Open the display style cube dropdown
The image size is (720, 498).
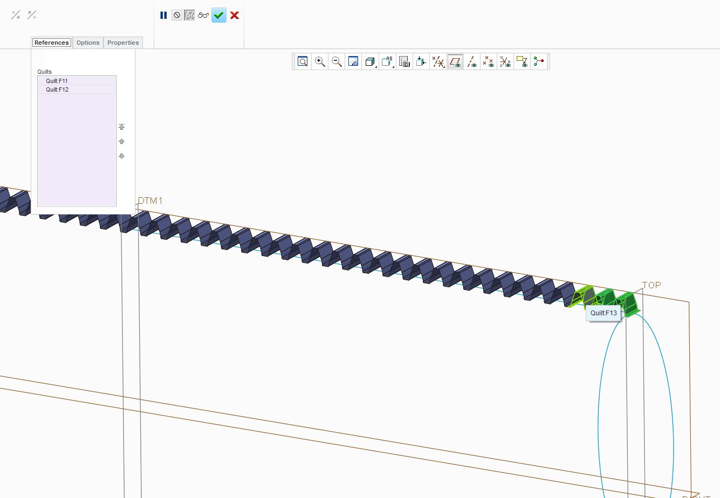click(371, 61)
